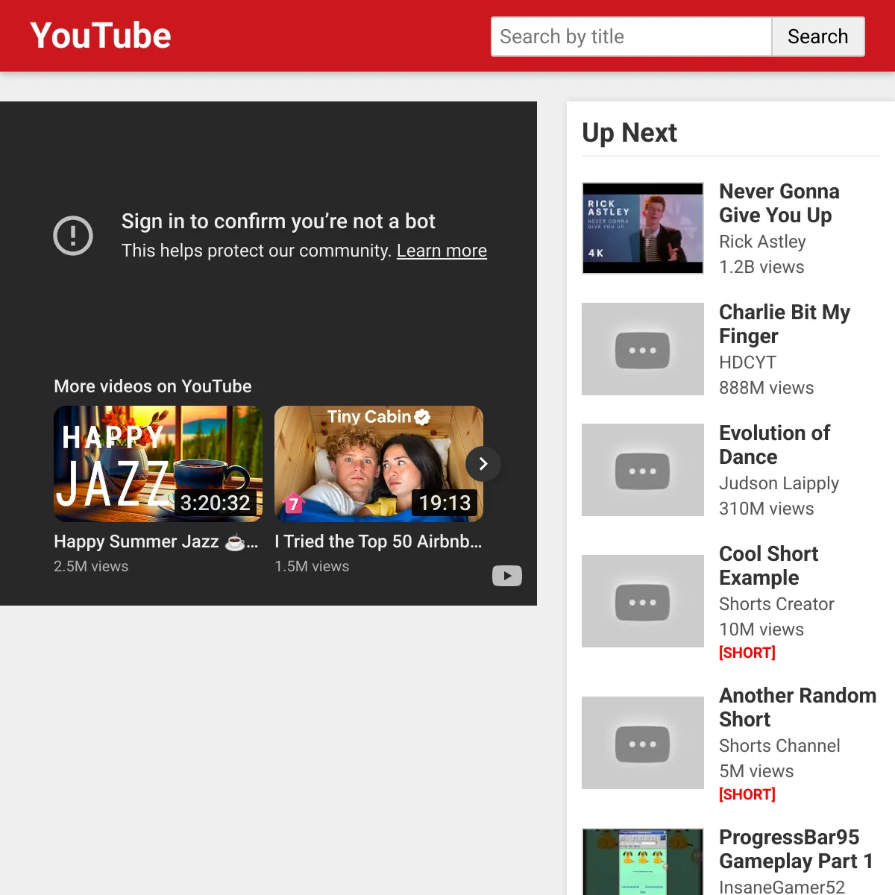Click the InsaneGamer52 channel name
Viewport: 895px width, 895px height.
782,887
